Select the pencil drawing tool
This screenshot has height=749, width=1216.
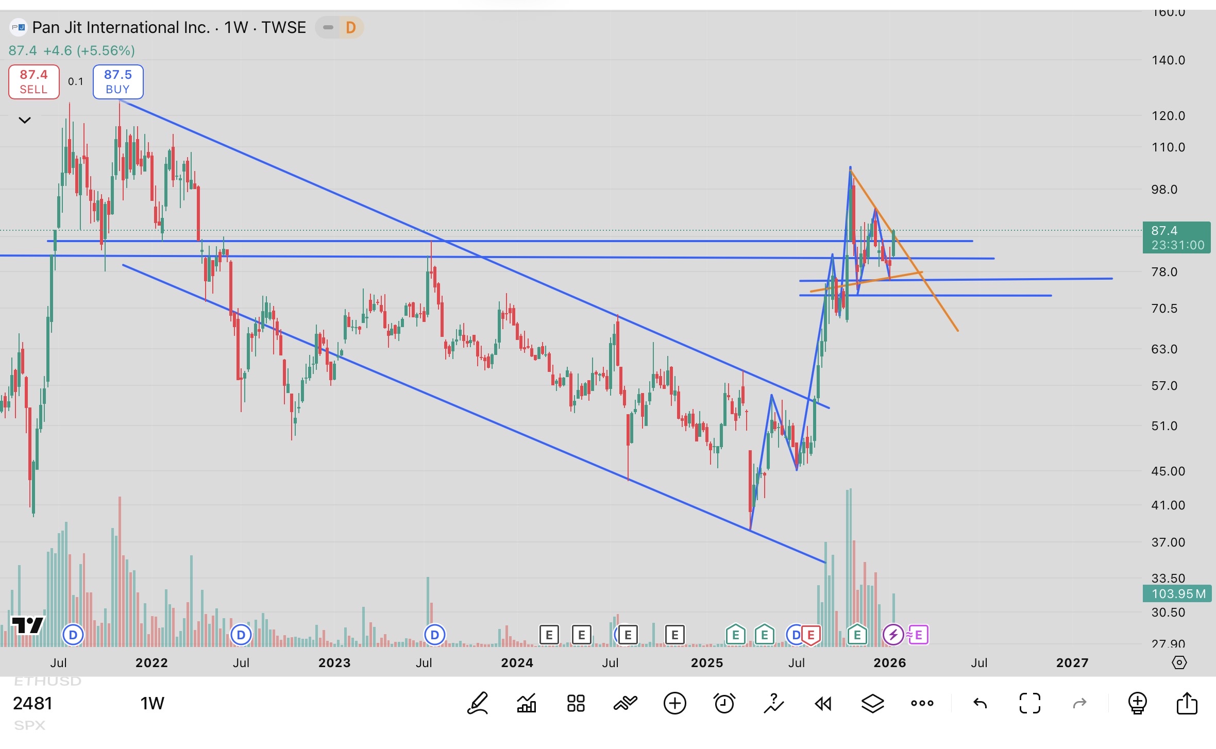477,703
